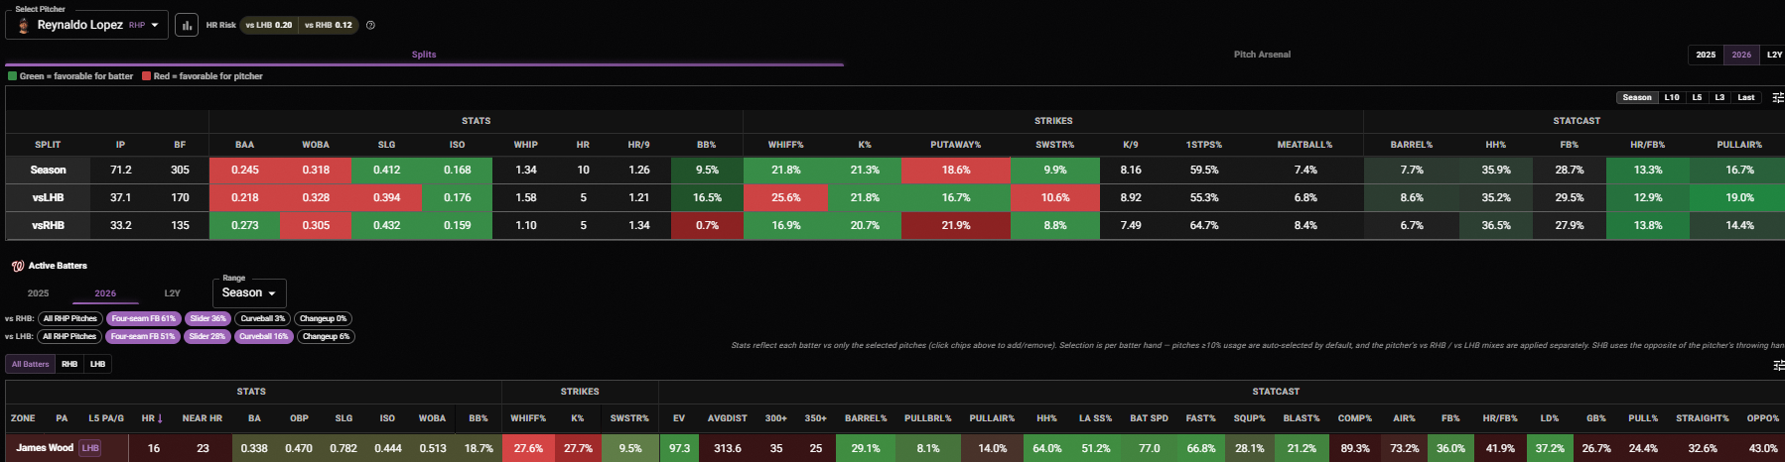Click the vs LHB 0.20 HR risk pill
Screen dimensions: 1785x462
tap(269, 25)
